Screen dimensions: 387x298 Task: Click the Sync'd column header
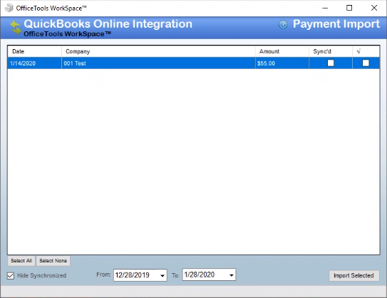click(x=331, y=51)
